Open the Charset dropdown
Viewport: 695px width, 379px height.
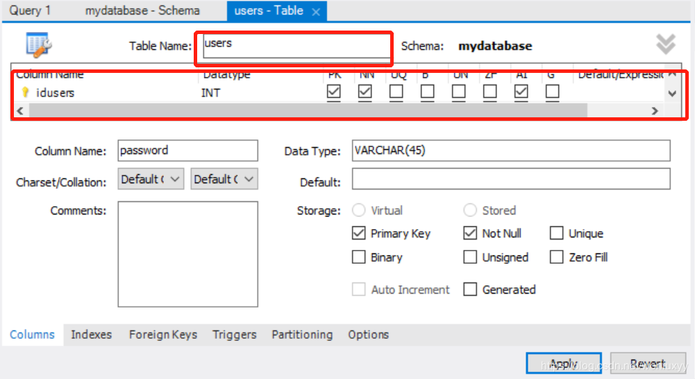(151, 179)
